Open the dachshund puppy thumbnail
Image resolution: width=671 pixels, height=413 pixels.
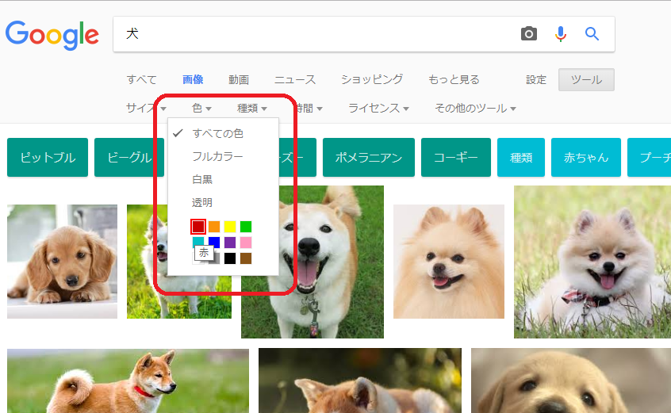tap(62, 262)
